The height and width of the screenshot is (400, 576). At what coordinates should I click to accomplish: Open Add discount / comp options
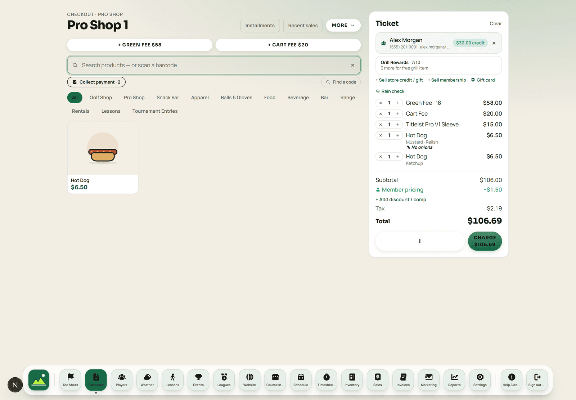pyautogui.click(x=401, y=199)
